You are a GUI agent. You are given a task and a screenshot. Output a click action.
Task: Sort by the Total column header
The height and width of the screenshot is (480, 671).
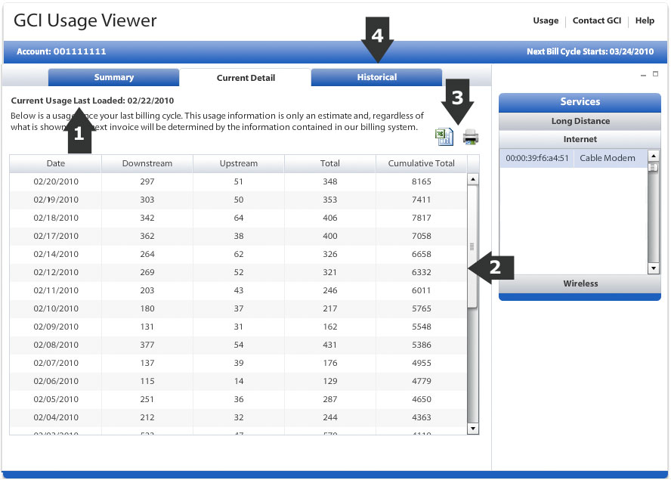point(330,163)
